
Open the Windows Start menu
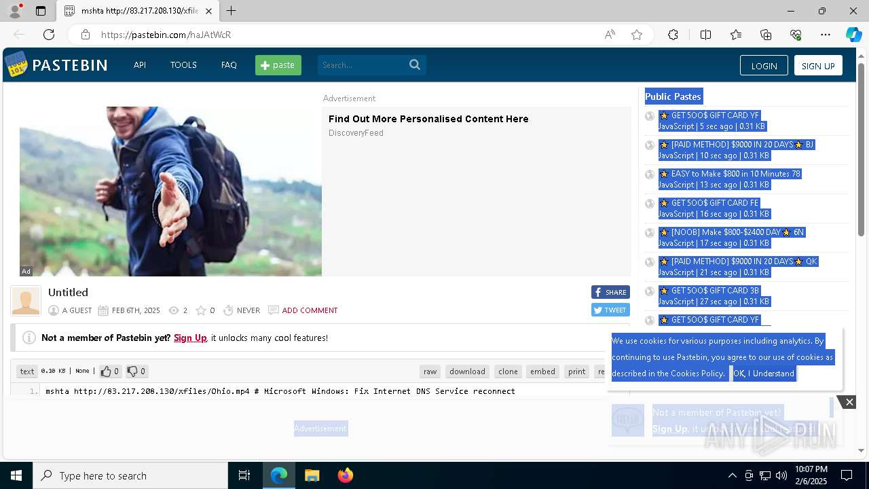[16, 475]
